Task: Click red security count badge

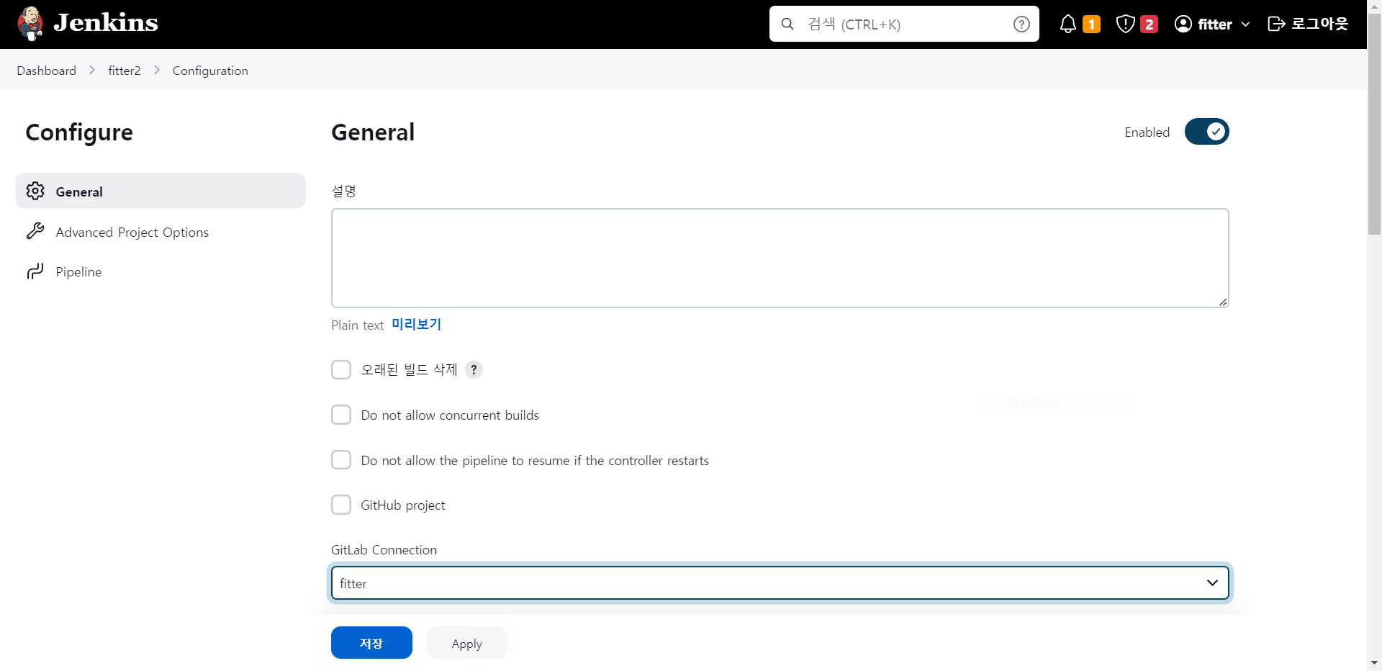Action: coord(1149,24)
